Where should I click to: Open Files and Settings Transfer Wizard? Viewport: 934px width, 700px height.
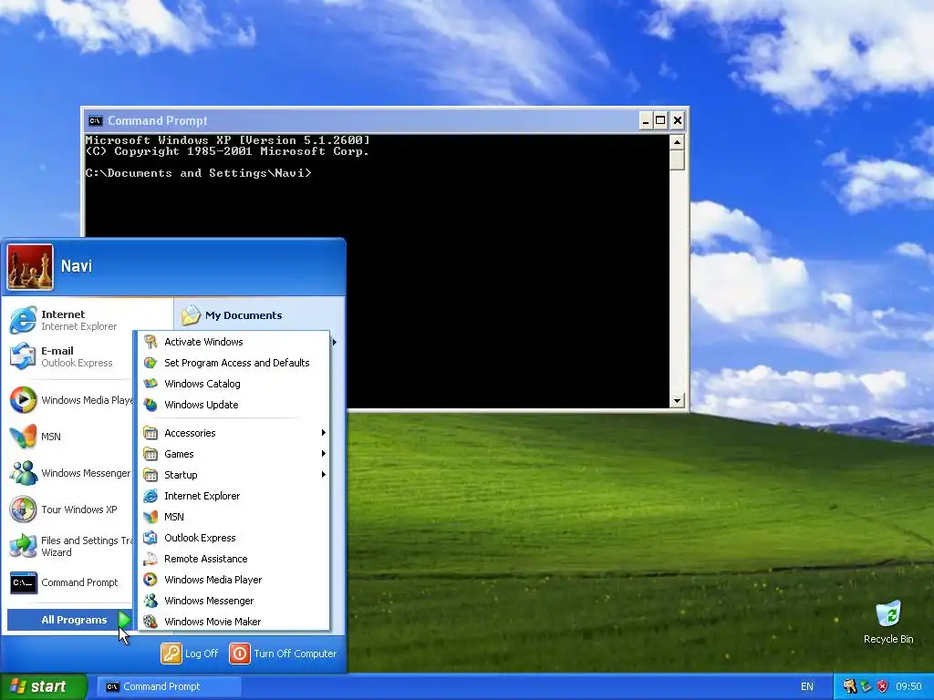(70, 546)
